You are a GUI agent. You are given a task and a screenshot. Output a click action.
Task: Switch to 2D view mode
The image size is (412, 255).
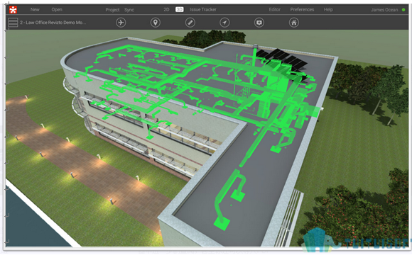pos(166,9)
